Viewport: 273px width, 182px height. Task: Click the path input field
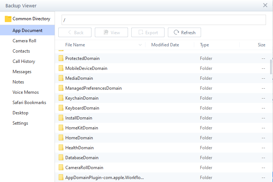click(164, 20)
